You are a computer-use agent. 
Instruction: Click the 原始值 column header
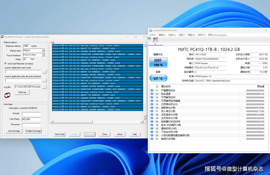click(x=260, y=86)
